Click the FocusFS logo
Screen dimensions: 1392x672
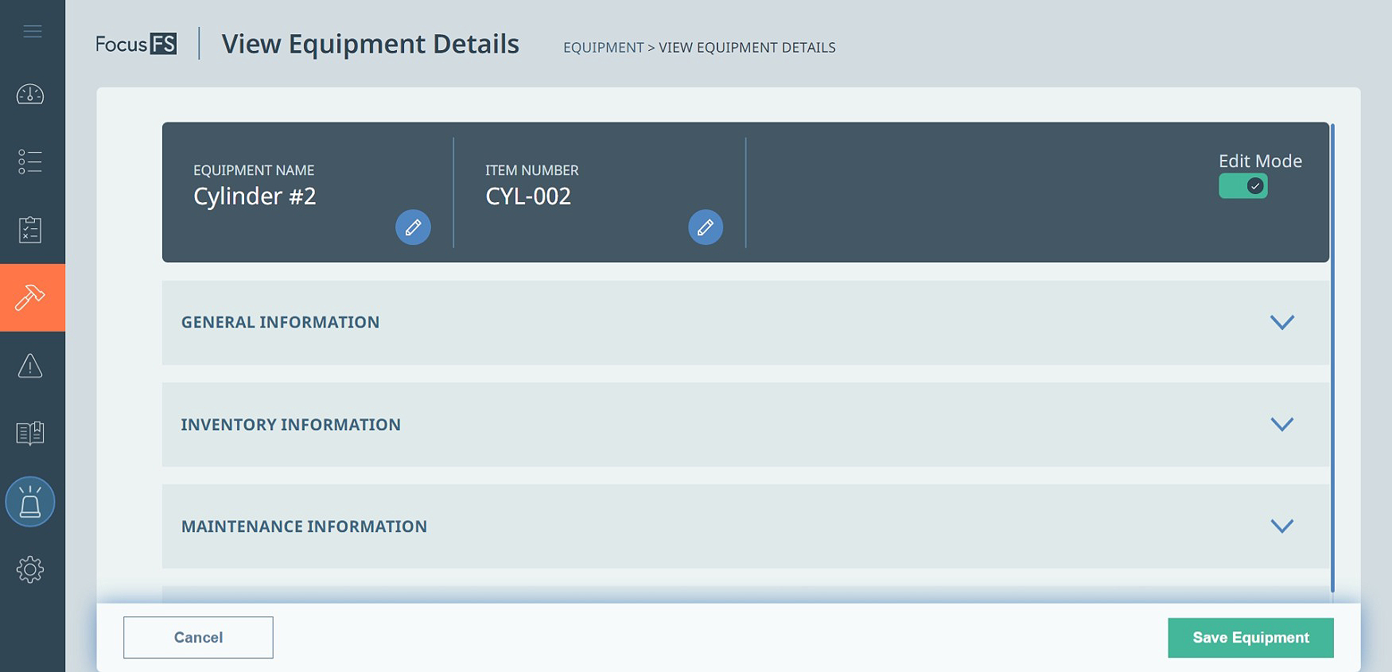pyautogui.click(x=136, y=44)
